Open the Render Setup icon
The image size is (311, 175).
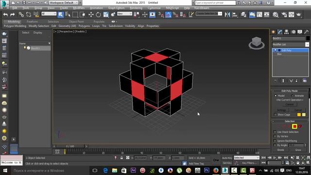tap(284, 15)
